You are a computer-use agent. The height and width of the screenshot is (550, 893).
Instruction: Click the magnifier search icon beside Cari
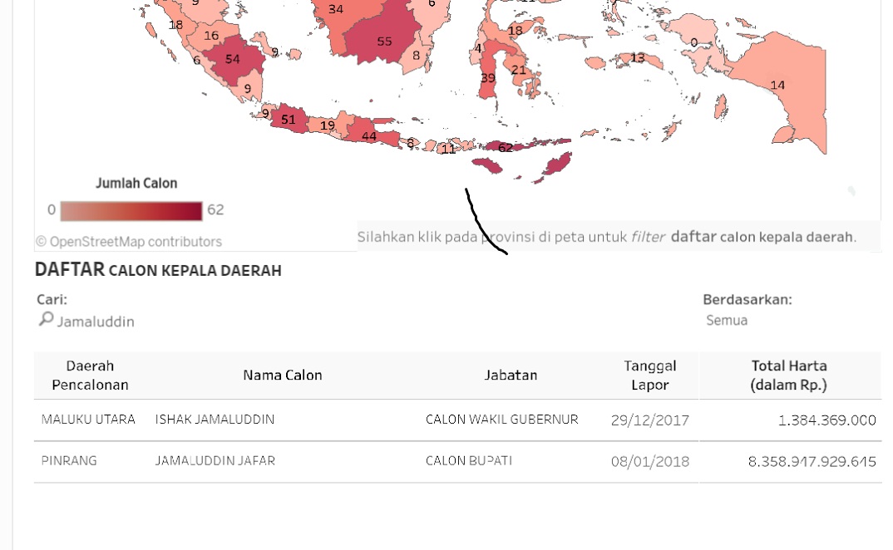coord(45,319)
